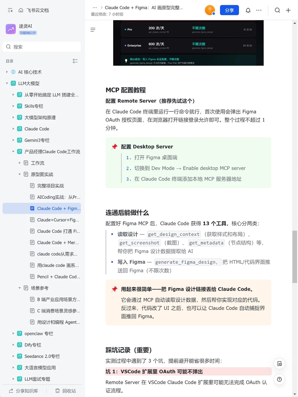Click the search magnifier in the top bar
The height and width of the screenshot is (397, 298).
(x=277, y=10)
